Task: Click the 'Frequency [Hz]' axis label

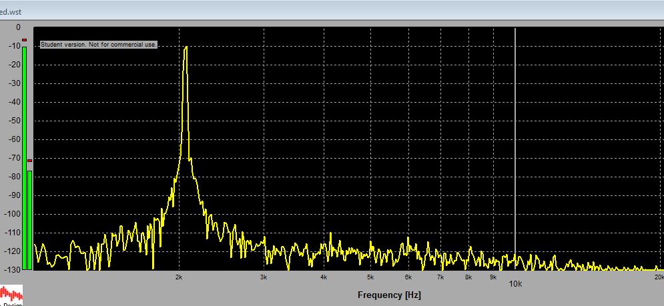Action: coord(389,295)
